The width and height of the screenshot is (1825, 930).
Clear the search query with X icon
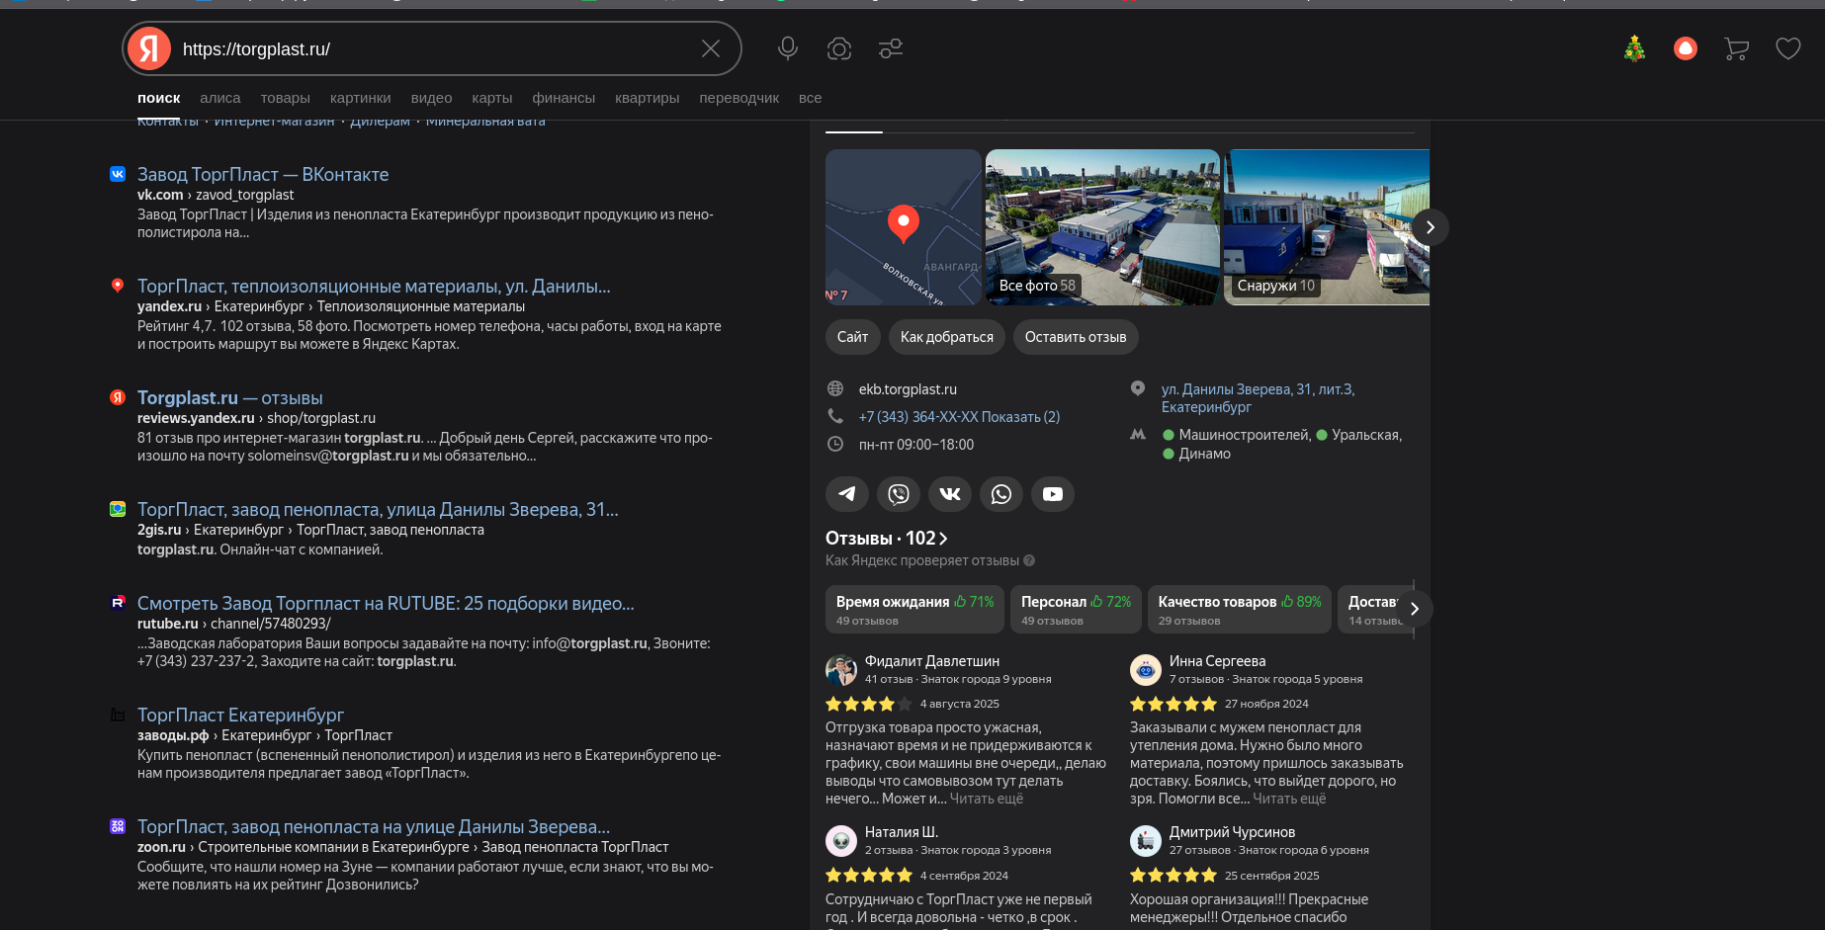711,48
